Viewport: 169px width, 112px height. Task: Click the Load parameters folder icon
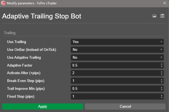click(154, 16)
